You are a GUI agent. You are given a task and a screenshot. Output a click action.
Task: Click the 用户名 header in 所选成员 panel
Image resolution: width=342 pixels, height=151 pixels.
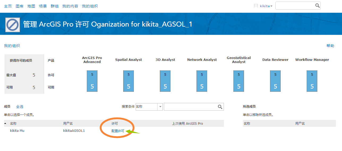[300, 123]
